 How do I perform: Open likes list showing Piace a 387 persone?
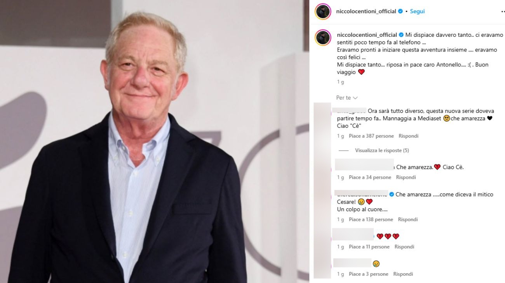pyautogui.click(x=371, y=136)
